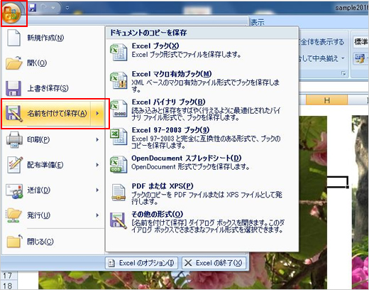The image size is (369, 290).
Task: Click 全体を表示する in the ribbon
Action: click(x=321, y=42)
